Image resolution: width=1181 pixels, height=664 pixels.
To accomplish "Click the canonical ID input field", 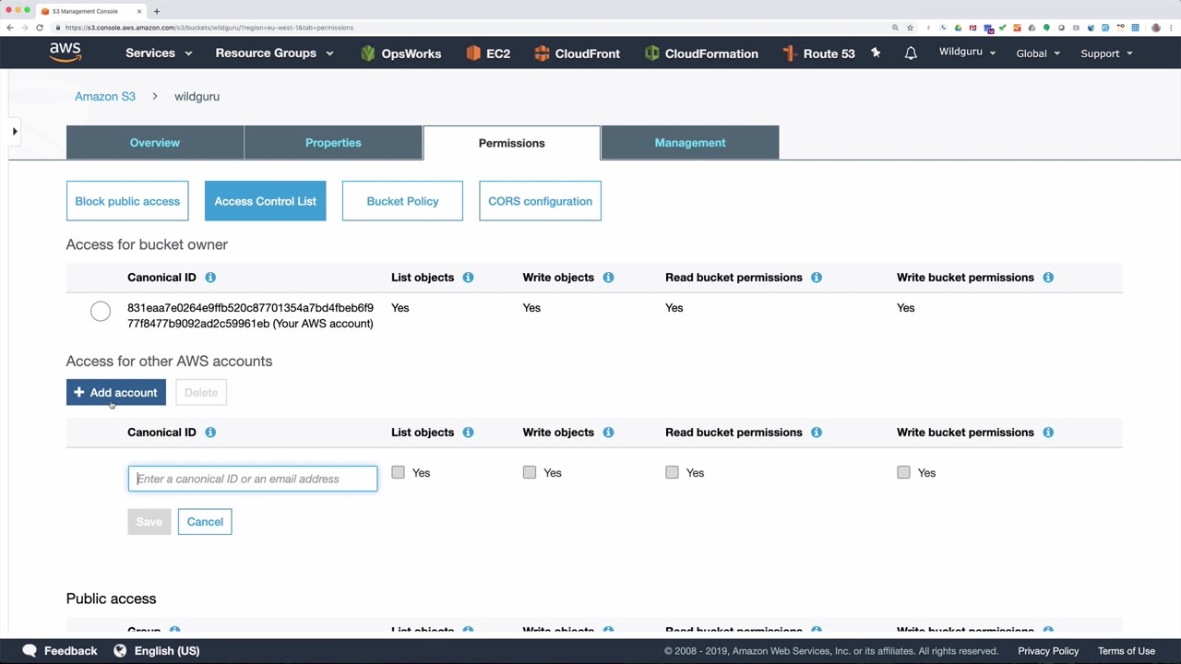I will (x=253, y=479).
